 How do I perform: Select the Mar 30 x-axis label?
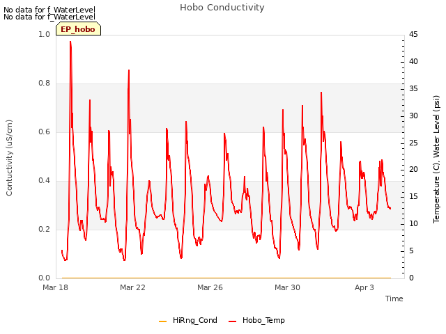(287, 287)
